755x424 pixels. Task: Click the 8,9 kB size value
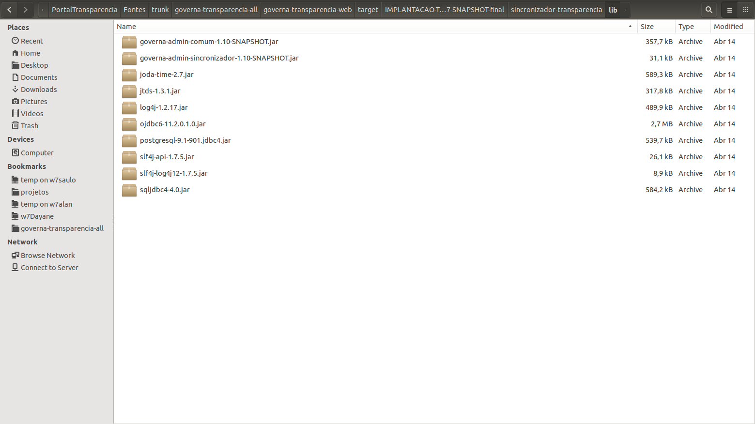click(x=663, y=173)
